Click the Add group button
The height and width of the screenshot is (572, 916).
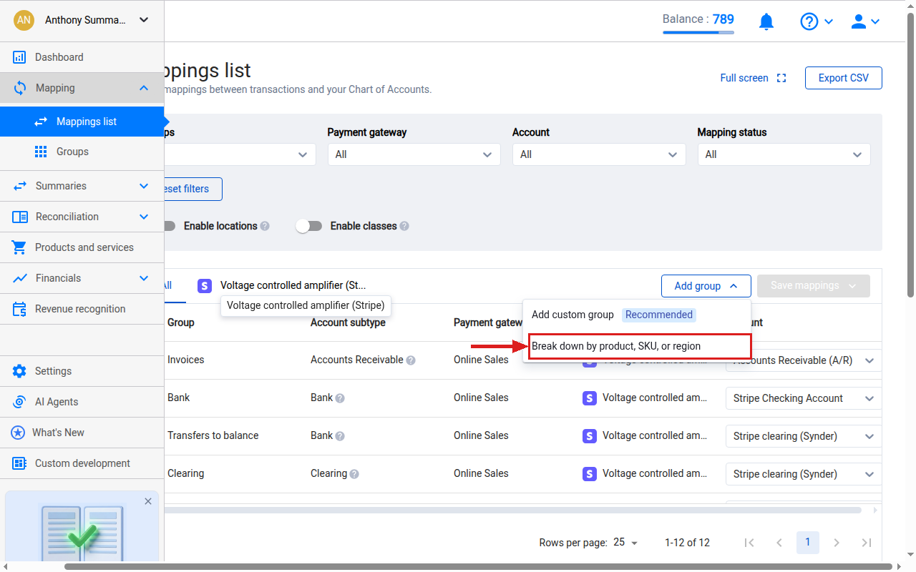(x=706, y=286)
